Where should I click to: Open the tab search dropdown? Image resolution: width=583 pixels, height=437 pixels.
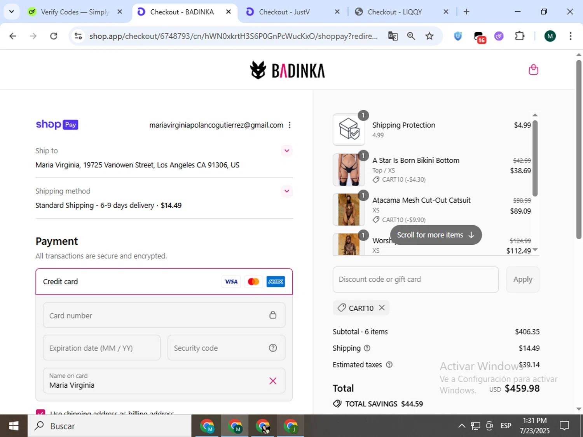pos(11,12)
